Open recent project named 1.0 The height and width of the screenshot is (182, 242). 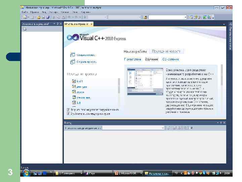79,102
